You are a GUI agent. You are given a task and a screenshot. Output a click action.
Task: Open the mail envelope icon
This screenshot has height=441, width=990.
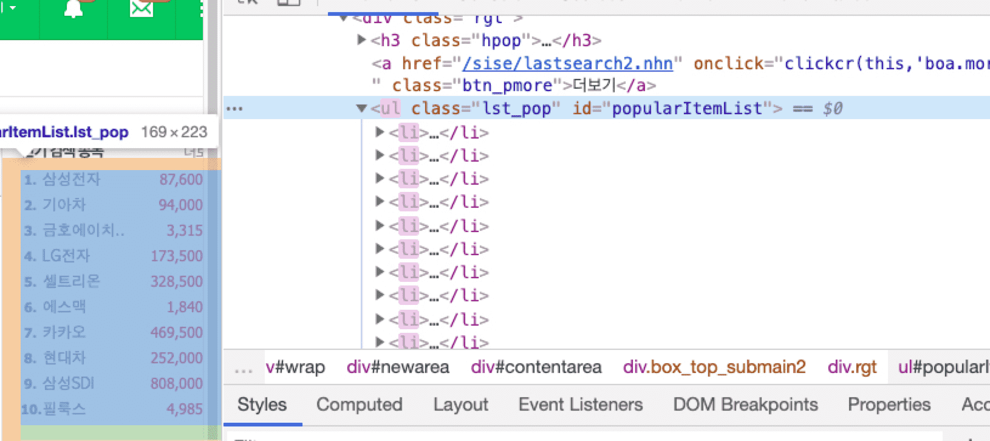coord(142,9)
